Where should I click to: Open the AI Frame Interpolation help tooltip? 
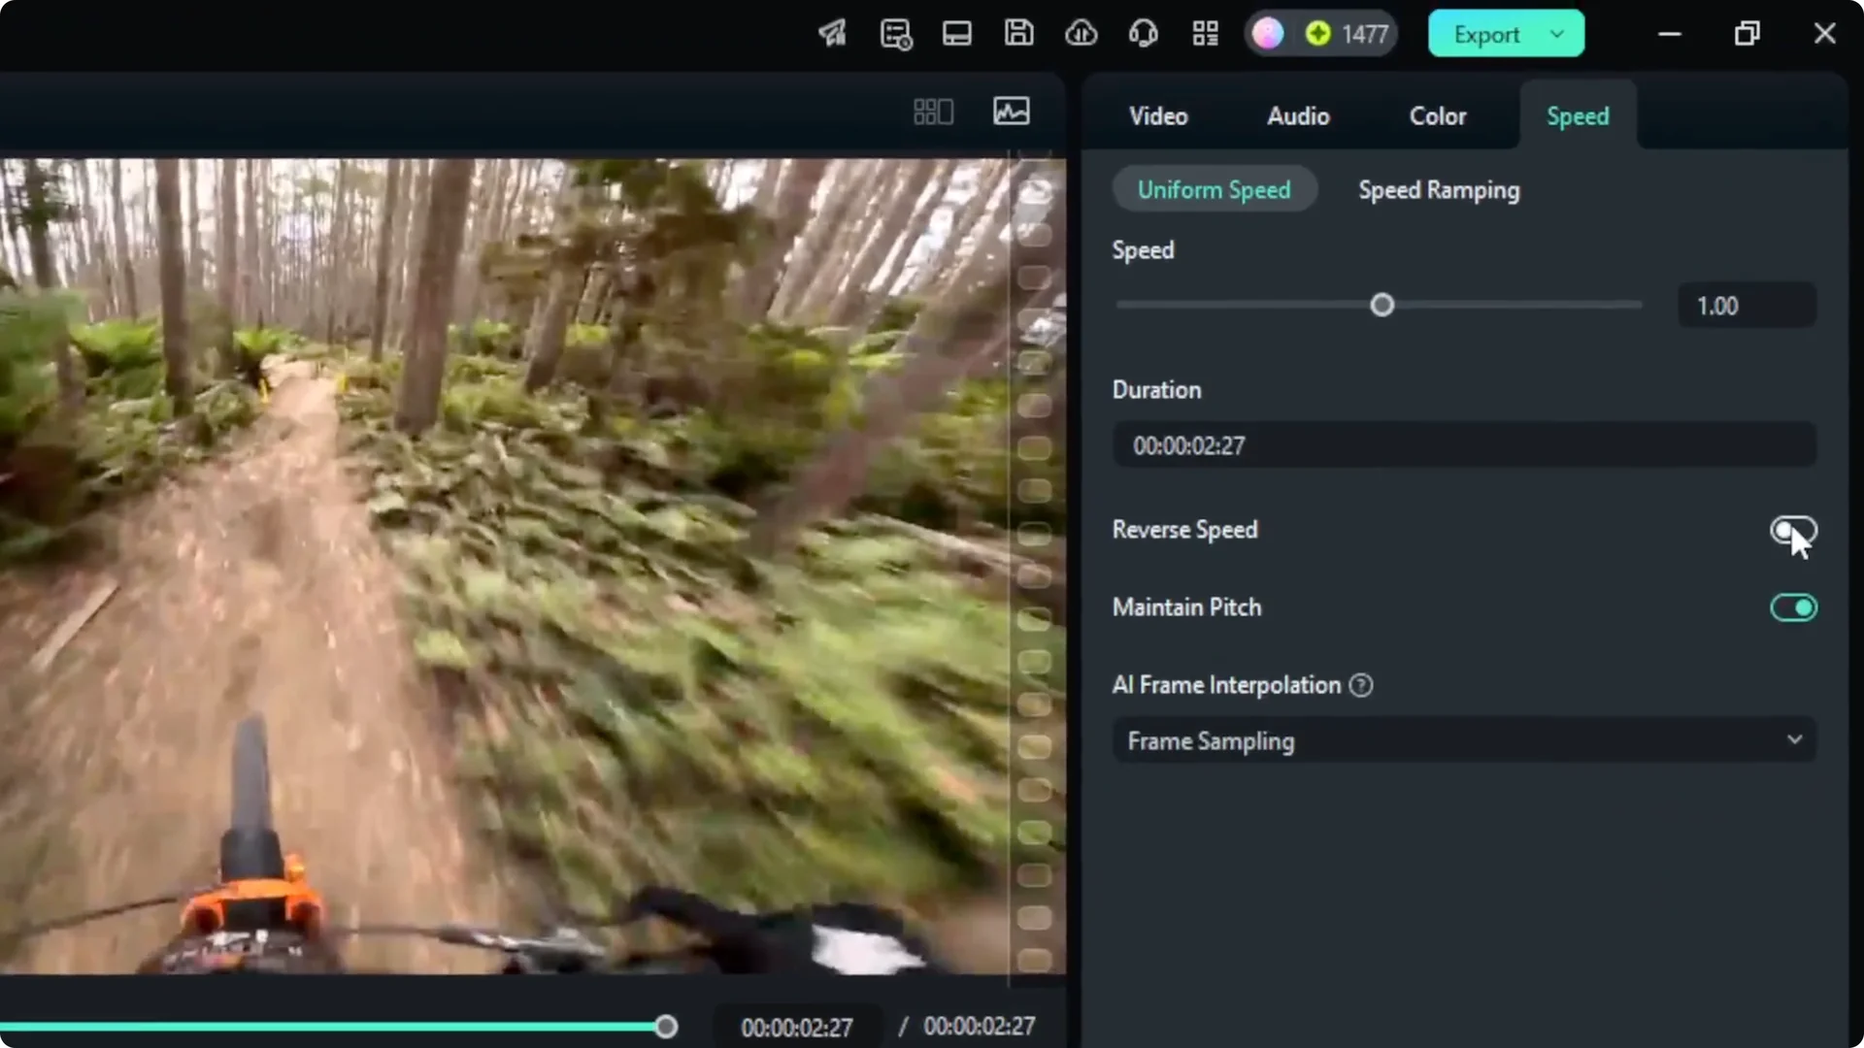tap(1361, 684)
